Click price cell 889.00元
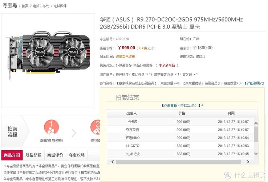The width and height of the screenshot is (268, 182). [183, 146]
